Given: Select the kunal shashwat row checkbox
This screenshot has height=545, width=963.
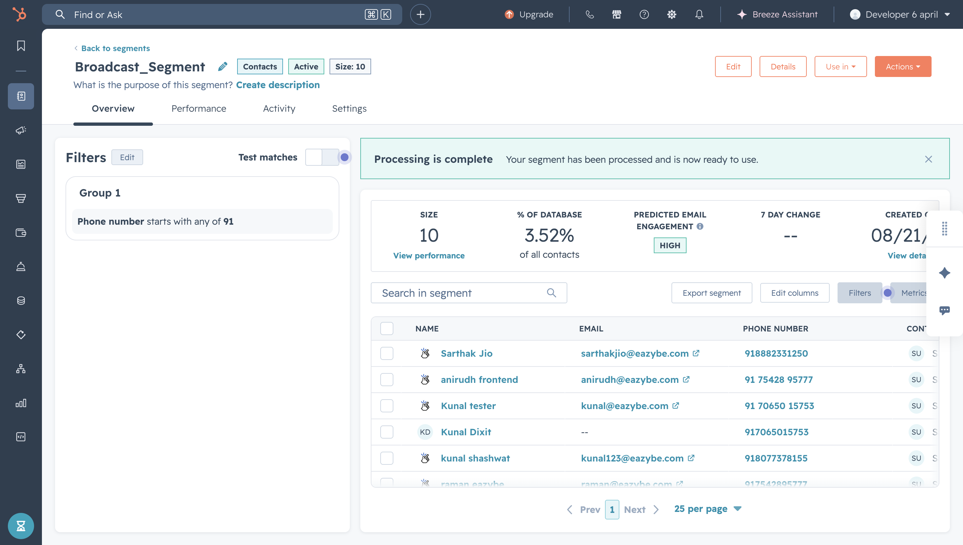Looking at the screenshot, I should point(387,458).
